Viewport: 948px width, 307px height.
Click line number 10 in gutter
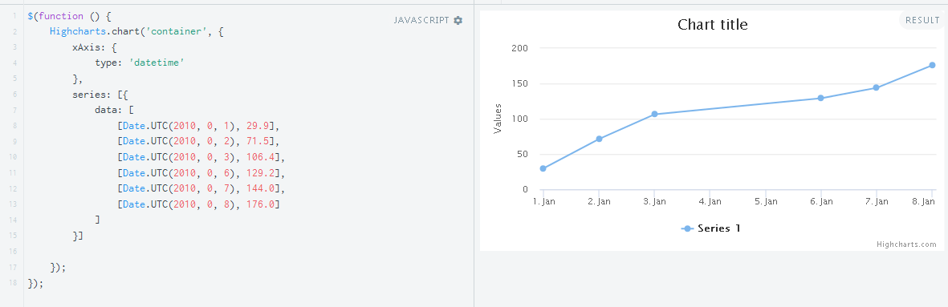[x=14, y=157]
